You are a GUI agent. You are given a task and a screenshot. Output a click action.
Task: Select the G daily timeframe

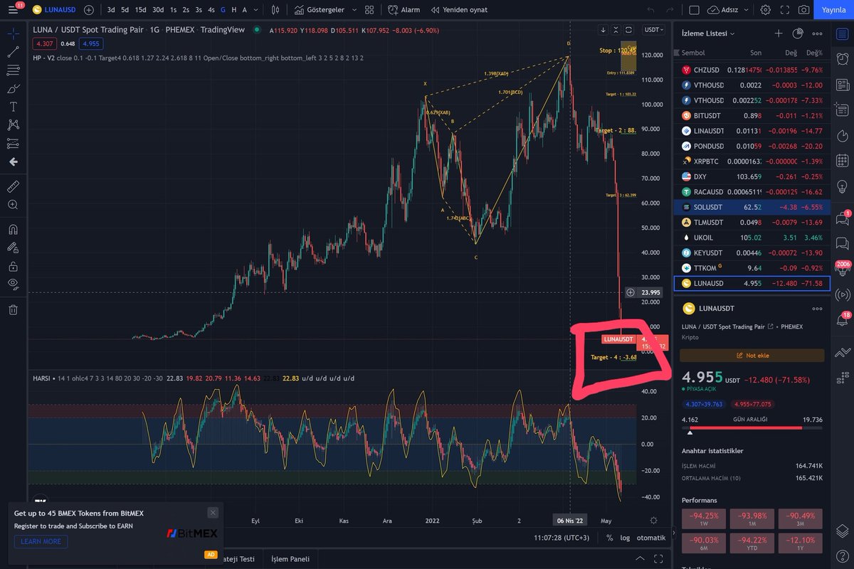pyautogui.click(x=223, y=10)
